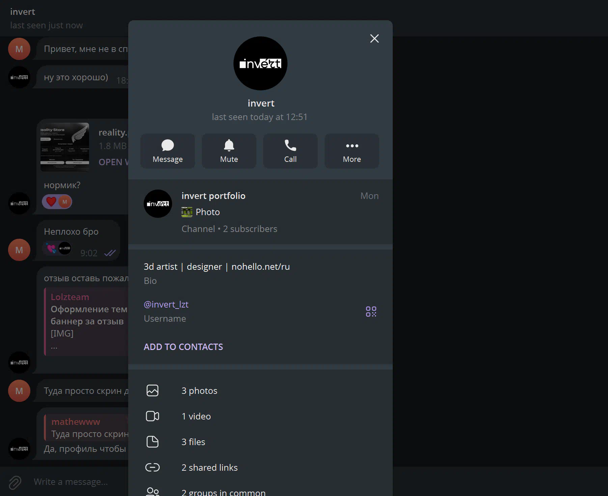Click the phone icon above Call
The height and width of the screenshot is (496, 608).
pyautogui.click(x=291, y=145)
